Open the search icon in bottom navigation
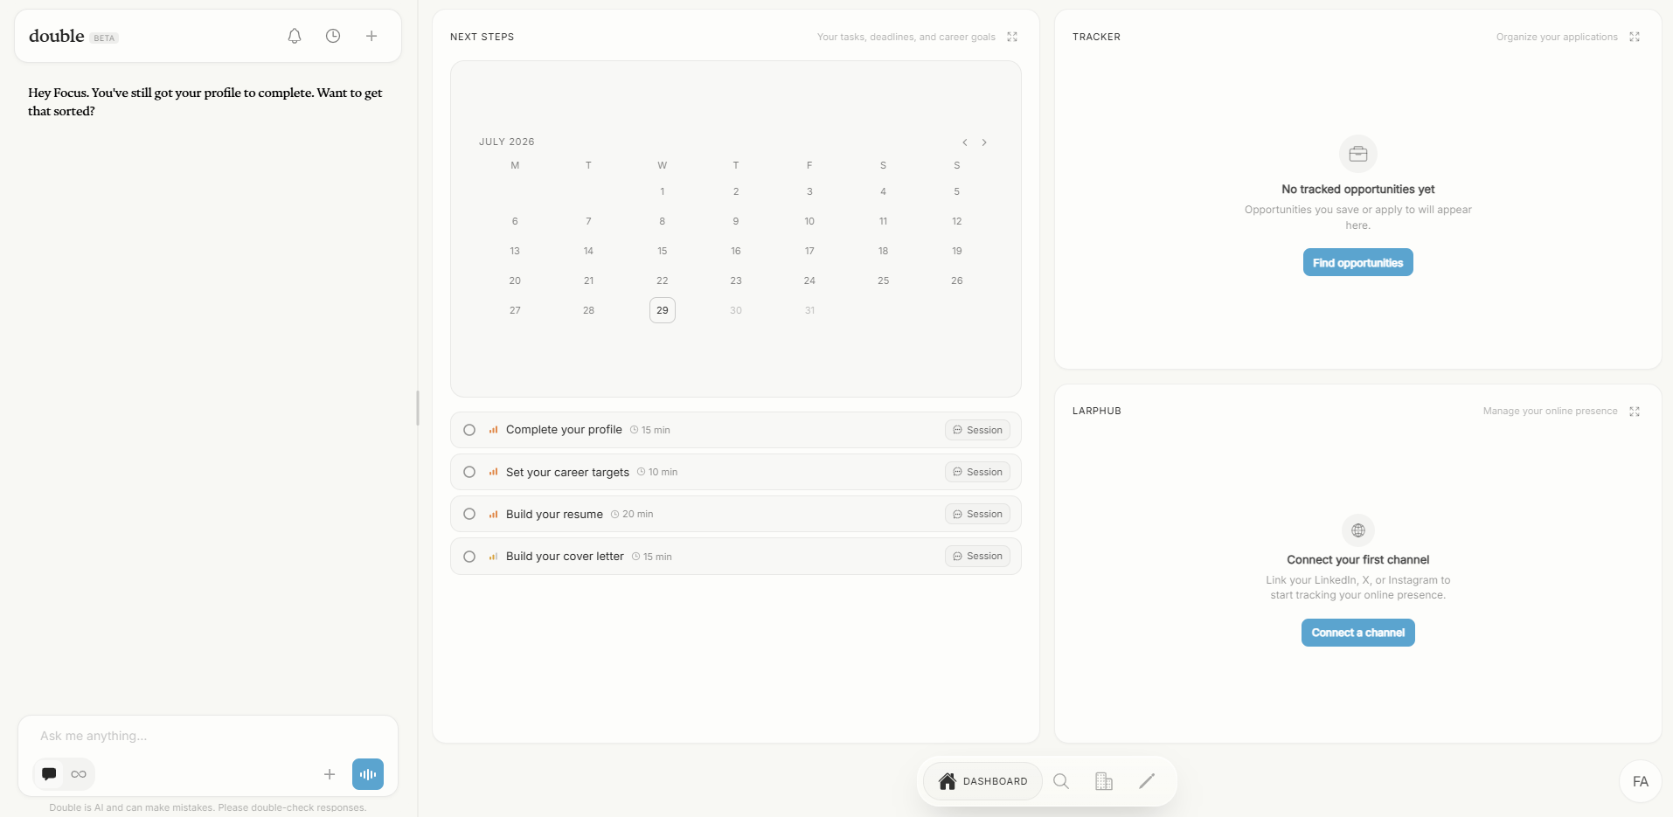 [1061, 781]
